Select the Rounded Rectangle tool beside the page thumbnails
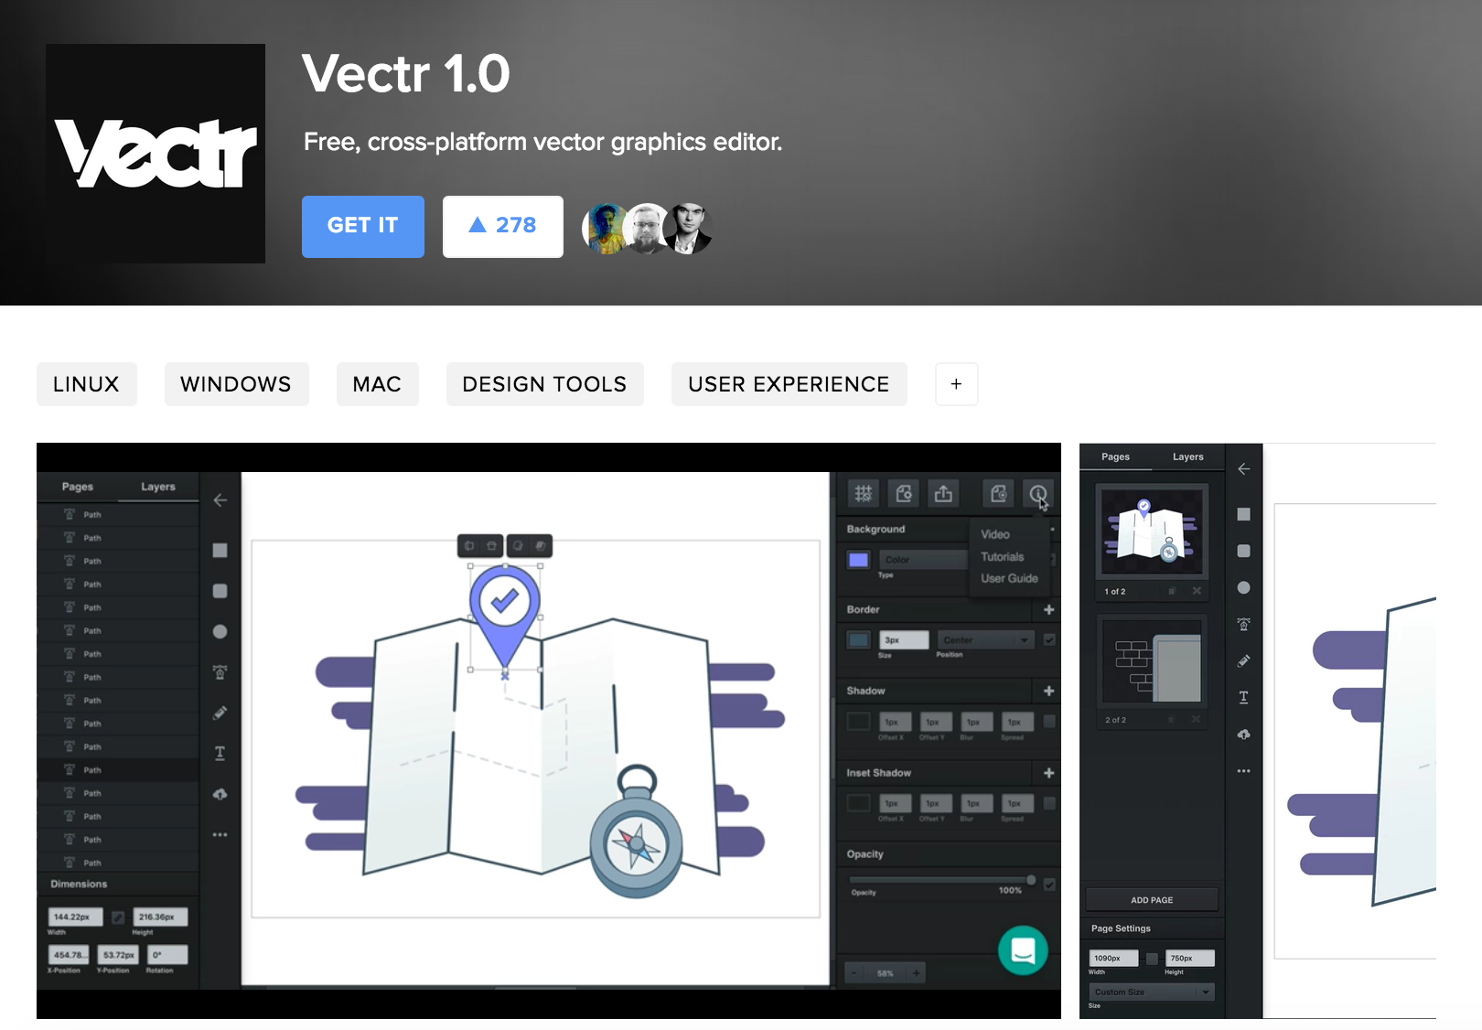This screenshot has width=1482, height=1030. pyautogui.click(x=1243, y=551)
